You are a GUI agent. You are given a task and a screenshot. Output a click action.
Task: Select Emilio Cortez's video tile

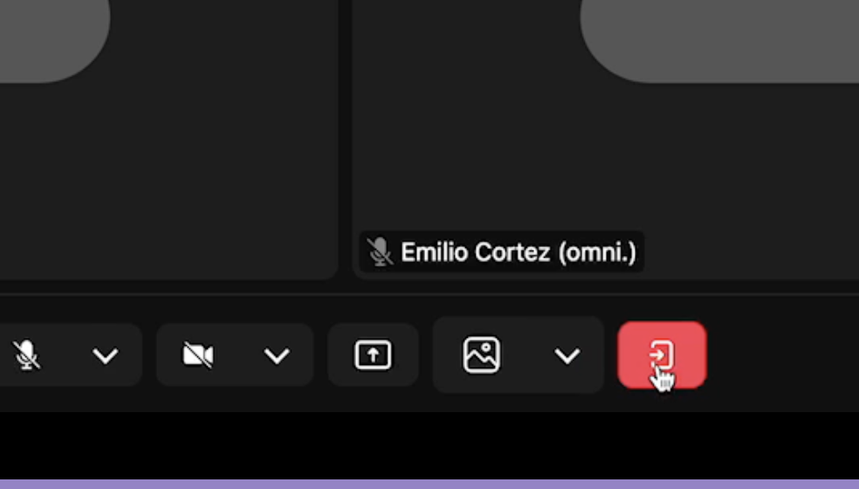[605, 140]
